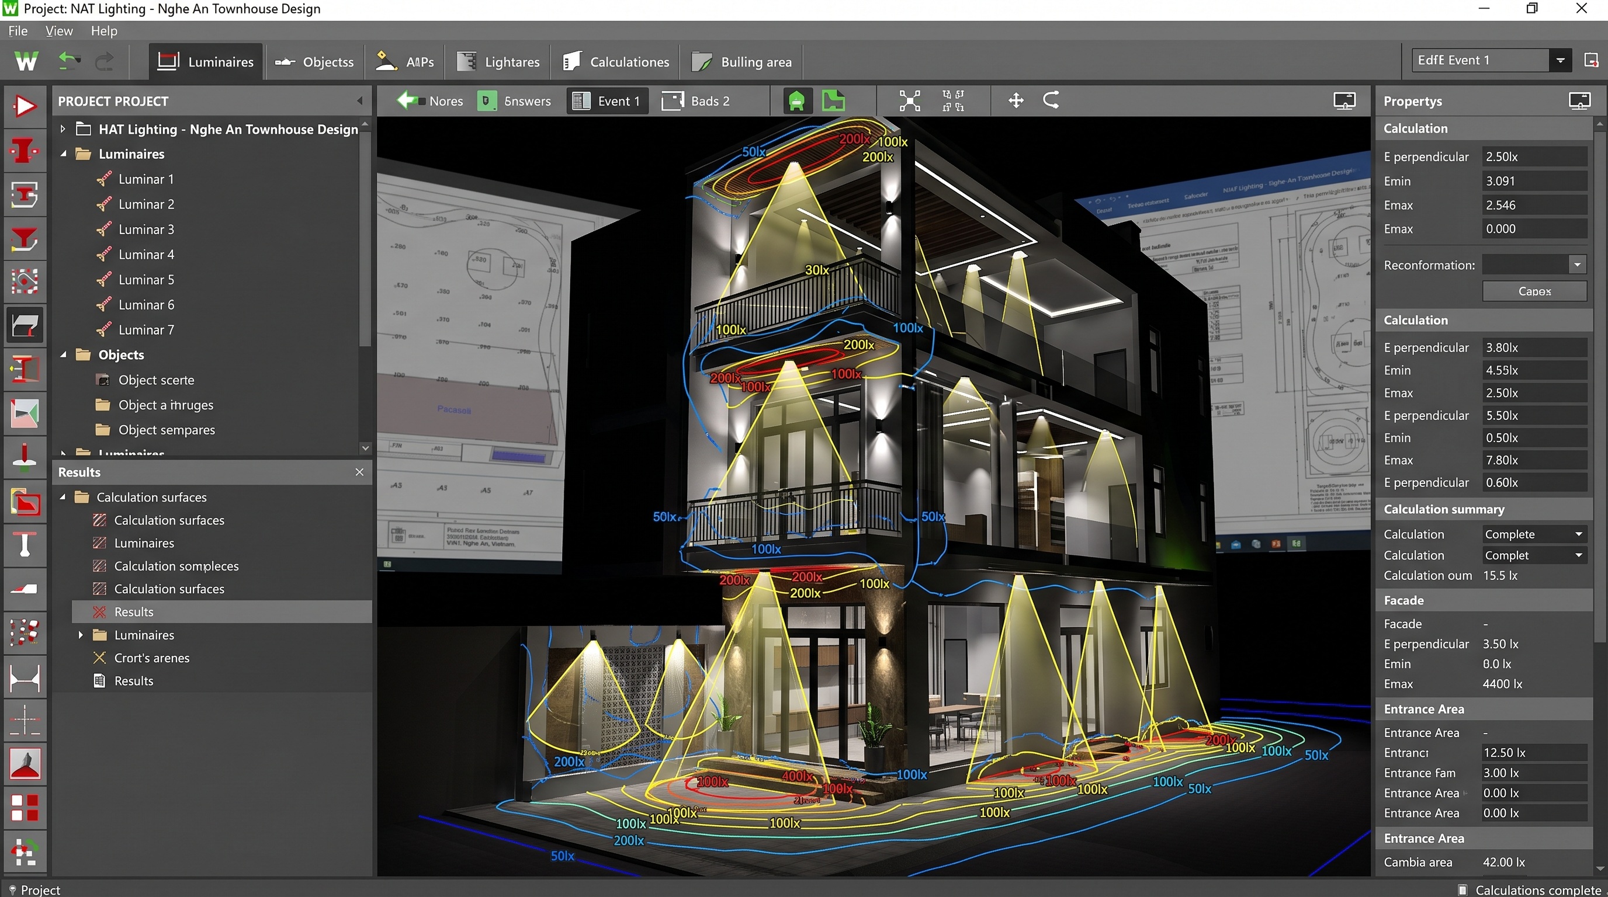Open the EdfE Event 1 dropdown
1608x897 pixels.
coord(1560,61)
